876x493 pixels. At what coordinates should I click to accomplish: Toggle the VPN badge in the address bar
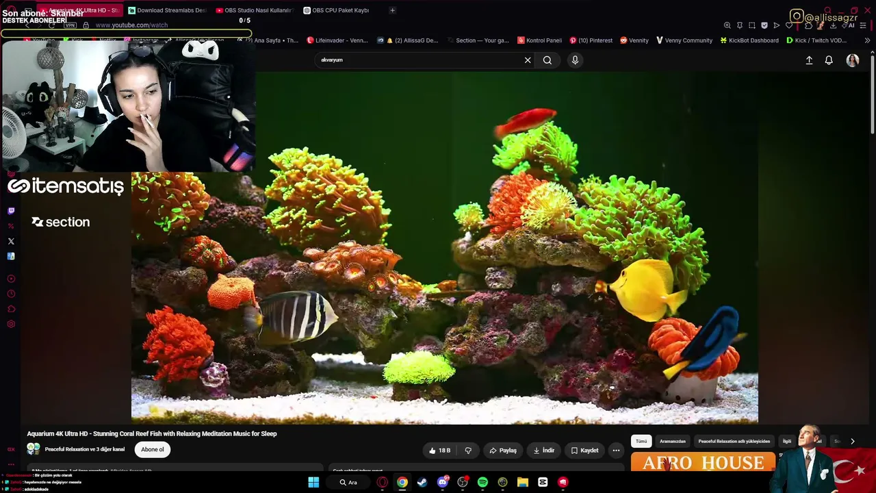coord(70,25)
